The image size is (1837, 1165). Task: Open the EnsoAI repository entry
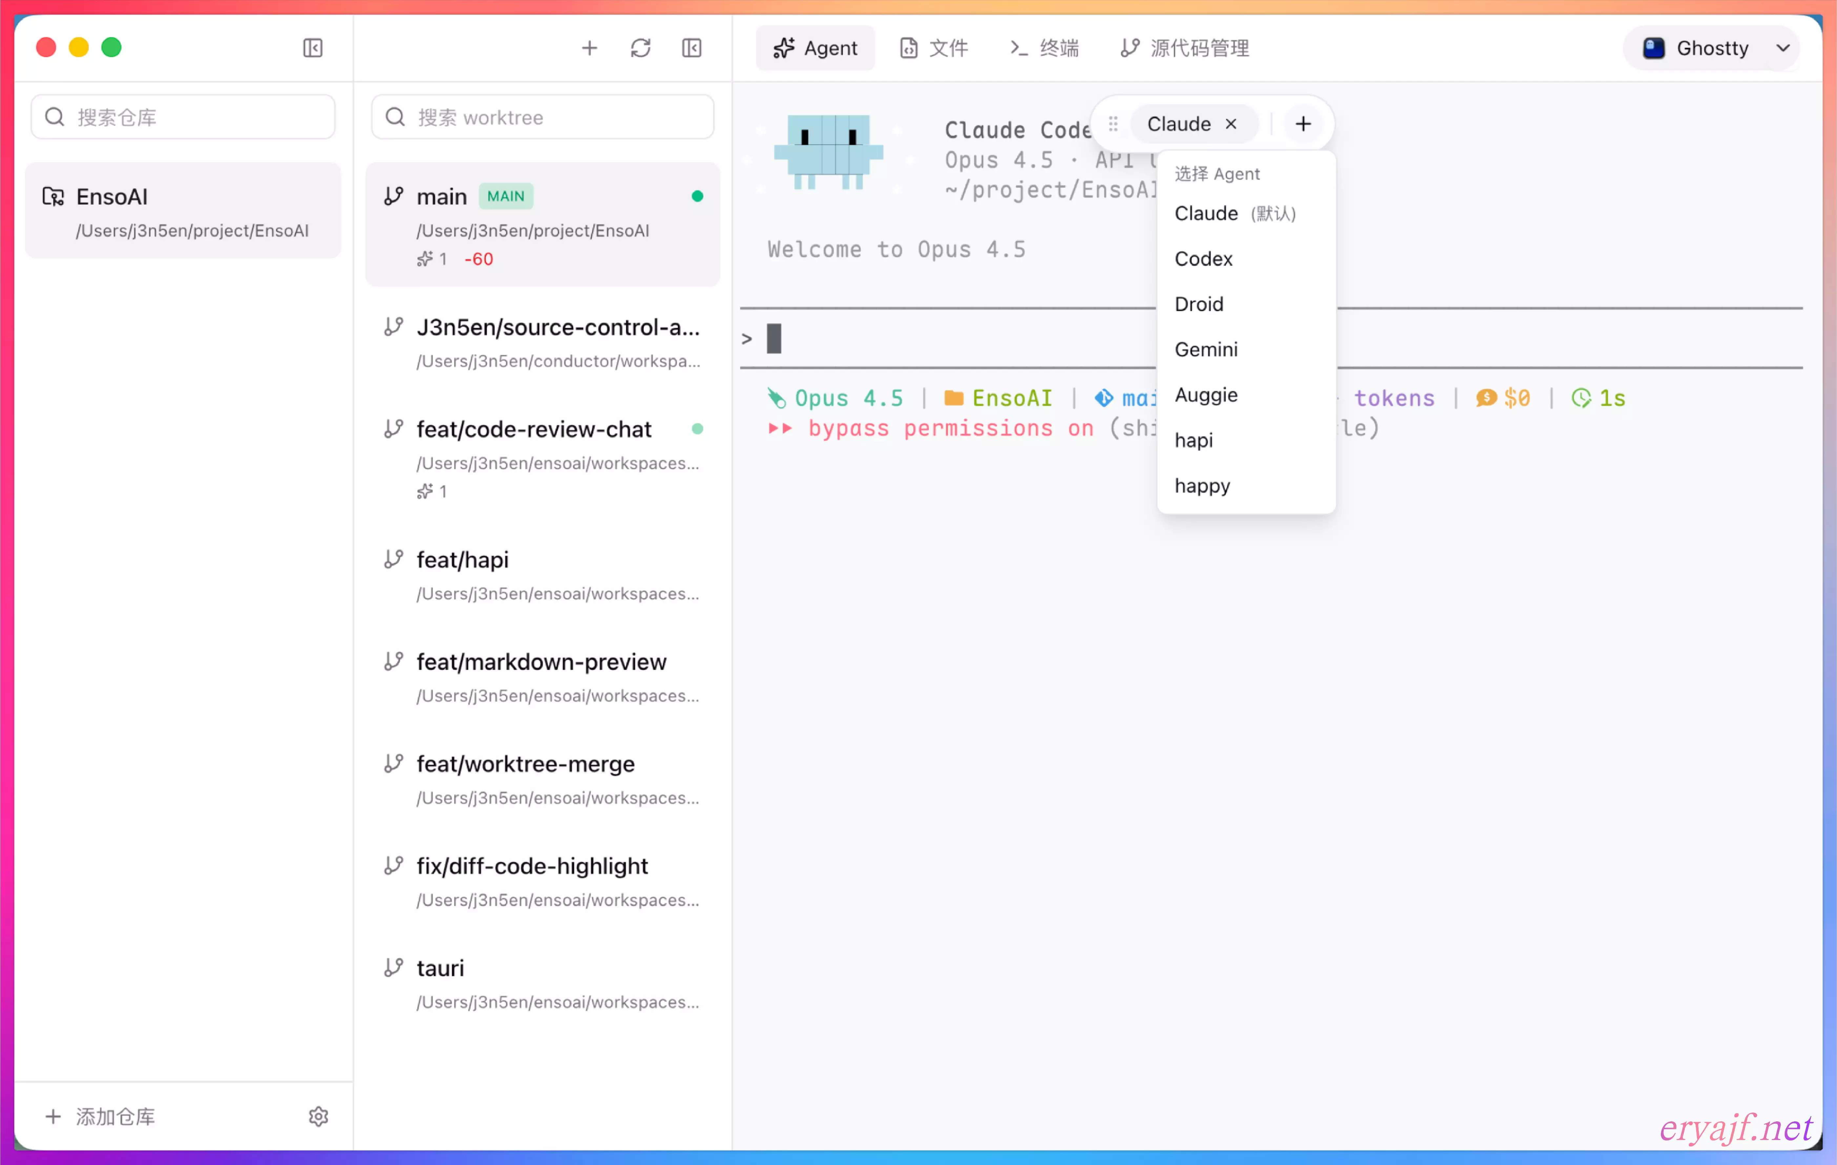click(183, 211)
